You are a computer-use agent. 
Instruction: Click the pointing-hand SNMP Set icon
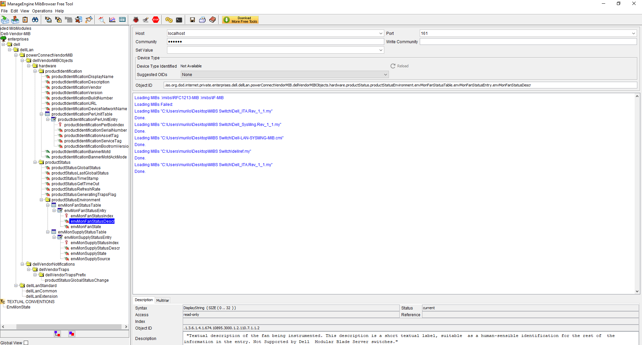[x=88, y=20]
